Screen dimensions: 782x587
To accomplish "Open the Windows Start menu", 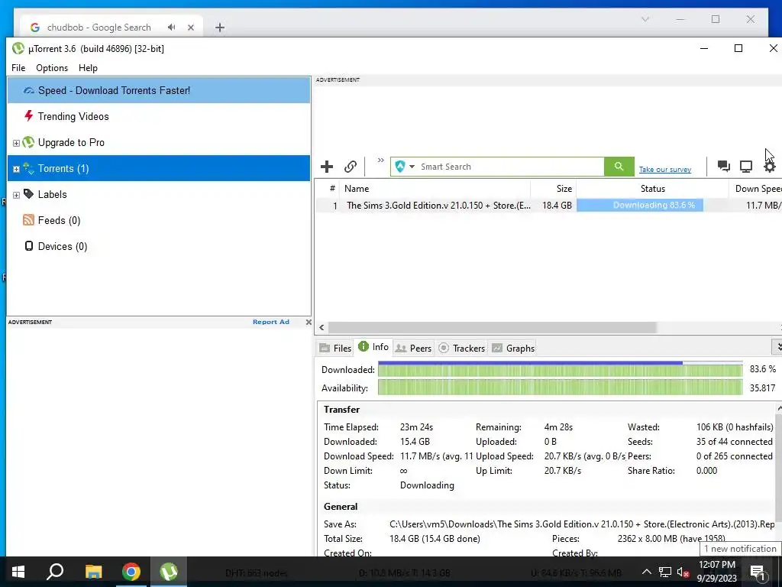I will 18,572.
